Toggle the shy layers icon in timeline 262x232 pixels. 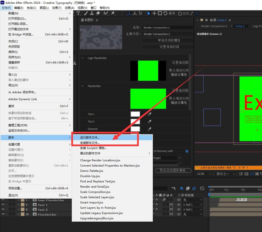point(182,188)
